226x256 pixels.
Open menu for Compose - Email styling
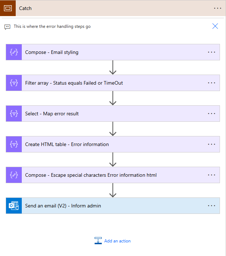tap(211, 52)
